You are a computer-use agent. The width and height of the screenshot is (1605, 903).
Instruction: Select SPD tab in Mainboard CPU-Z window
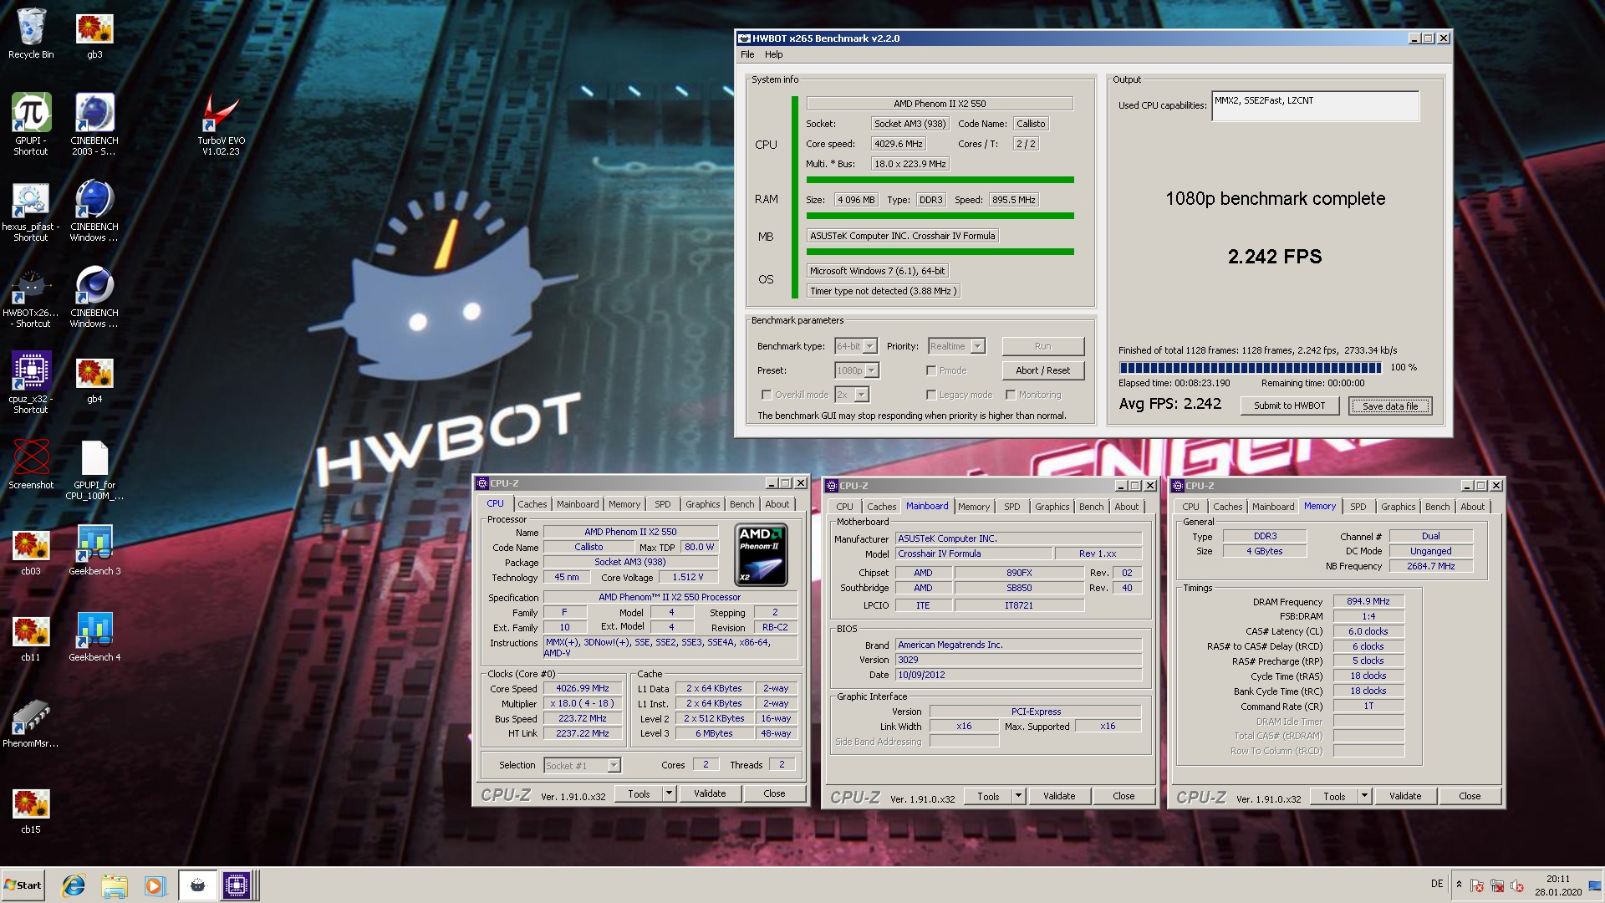coord(1011,507)
